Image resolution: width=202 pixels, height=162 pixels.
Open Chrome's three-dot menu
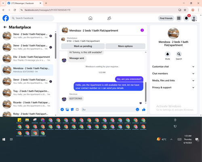[198, 10]
